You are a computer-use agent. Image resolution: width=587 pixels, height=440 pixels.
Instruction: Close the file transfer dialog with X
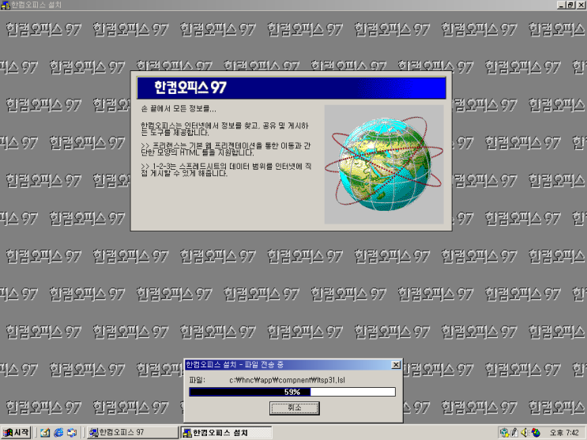(x=396, y=365)
